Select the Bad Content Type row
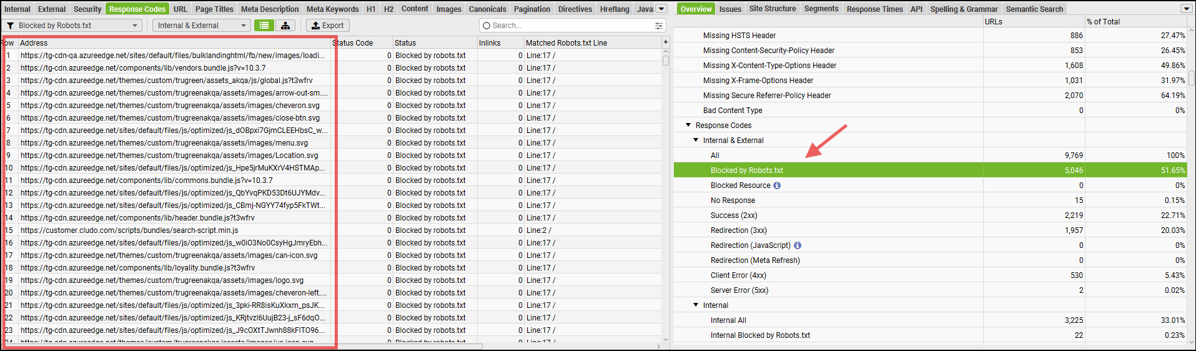Viewport: 1196px width, 351px height. click(930, 110)
